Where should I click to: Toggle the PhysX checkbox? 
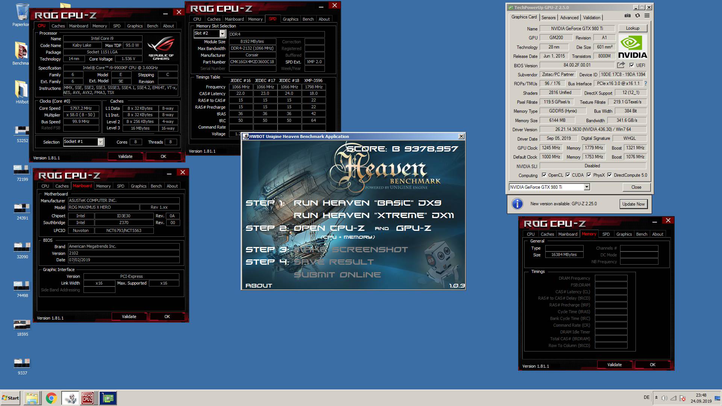(x=589, y=175)
